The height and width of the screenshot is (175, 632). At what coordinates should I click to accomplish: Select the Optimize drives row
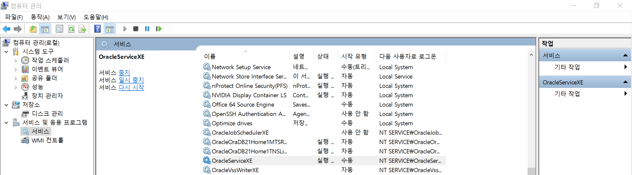point(324,123)
